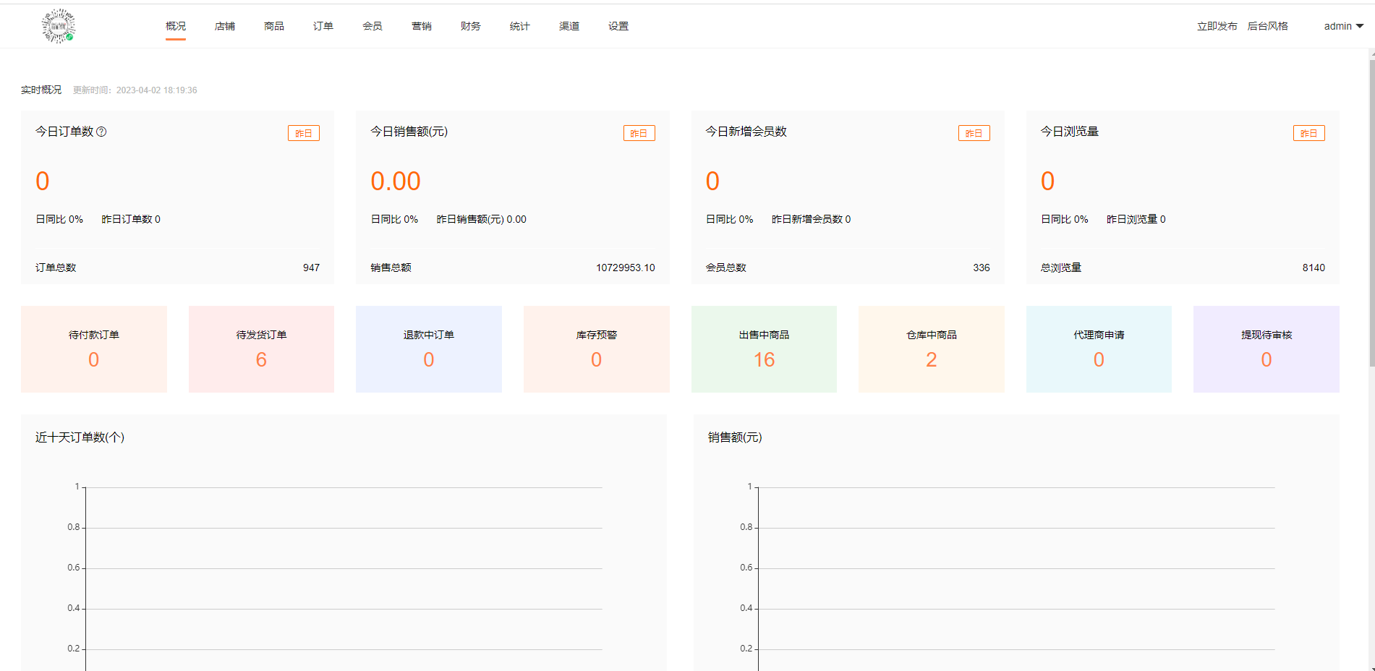Click the 立即发布 link
The width and height of the screenshot is (1375, 671).
point(1217,26)
